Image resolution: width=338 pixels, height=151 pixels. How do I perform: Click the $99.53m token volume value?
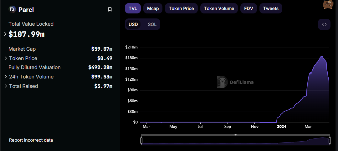pos(102,77)
